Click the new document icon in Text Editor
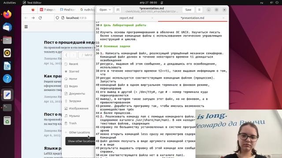The image size is (282, 158). click(x=118, y=10)
